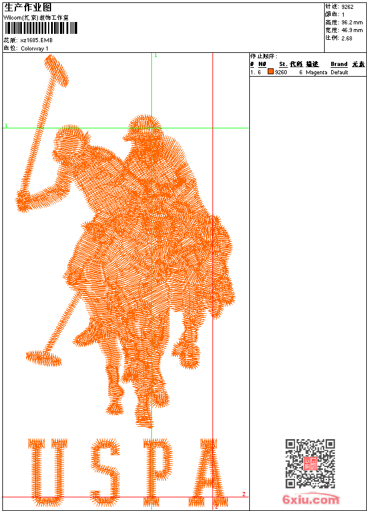This screenshot has width=368, height=511.
Task: Click the embroidered letter U
Action: pos(47,472)
